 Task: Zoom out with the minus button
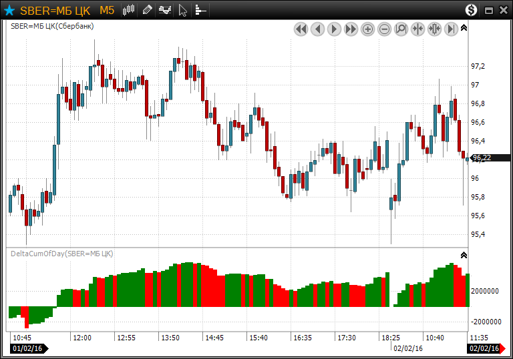[384, 29]
